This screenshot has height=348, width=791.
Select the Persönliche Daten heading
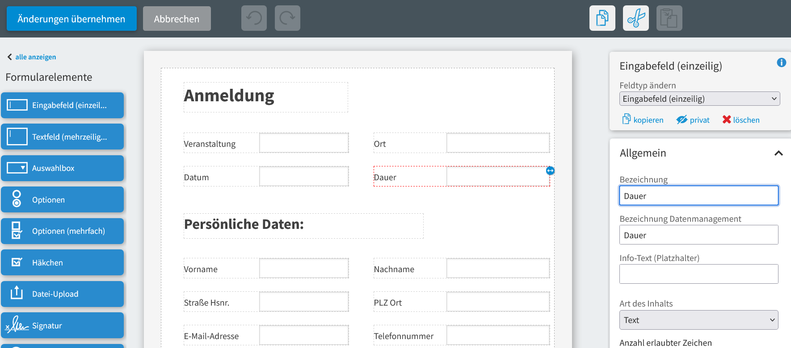[303, 226]
